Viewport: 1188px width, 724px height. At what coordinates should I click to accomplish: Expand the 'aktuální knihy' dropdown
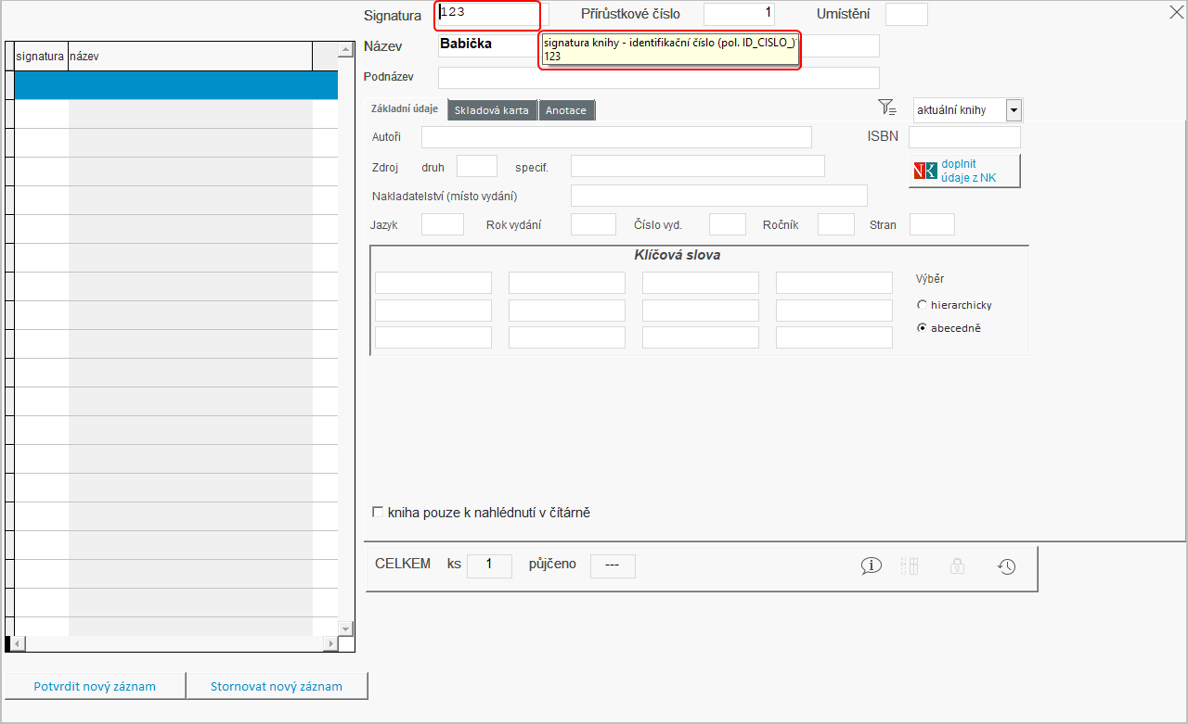[x=1014, y=110]
